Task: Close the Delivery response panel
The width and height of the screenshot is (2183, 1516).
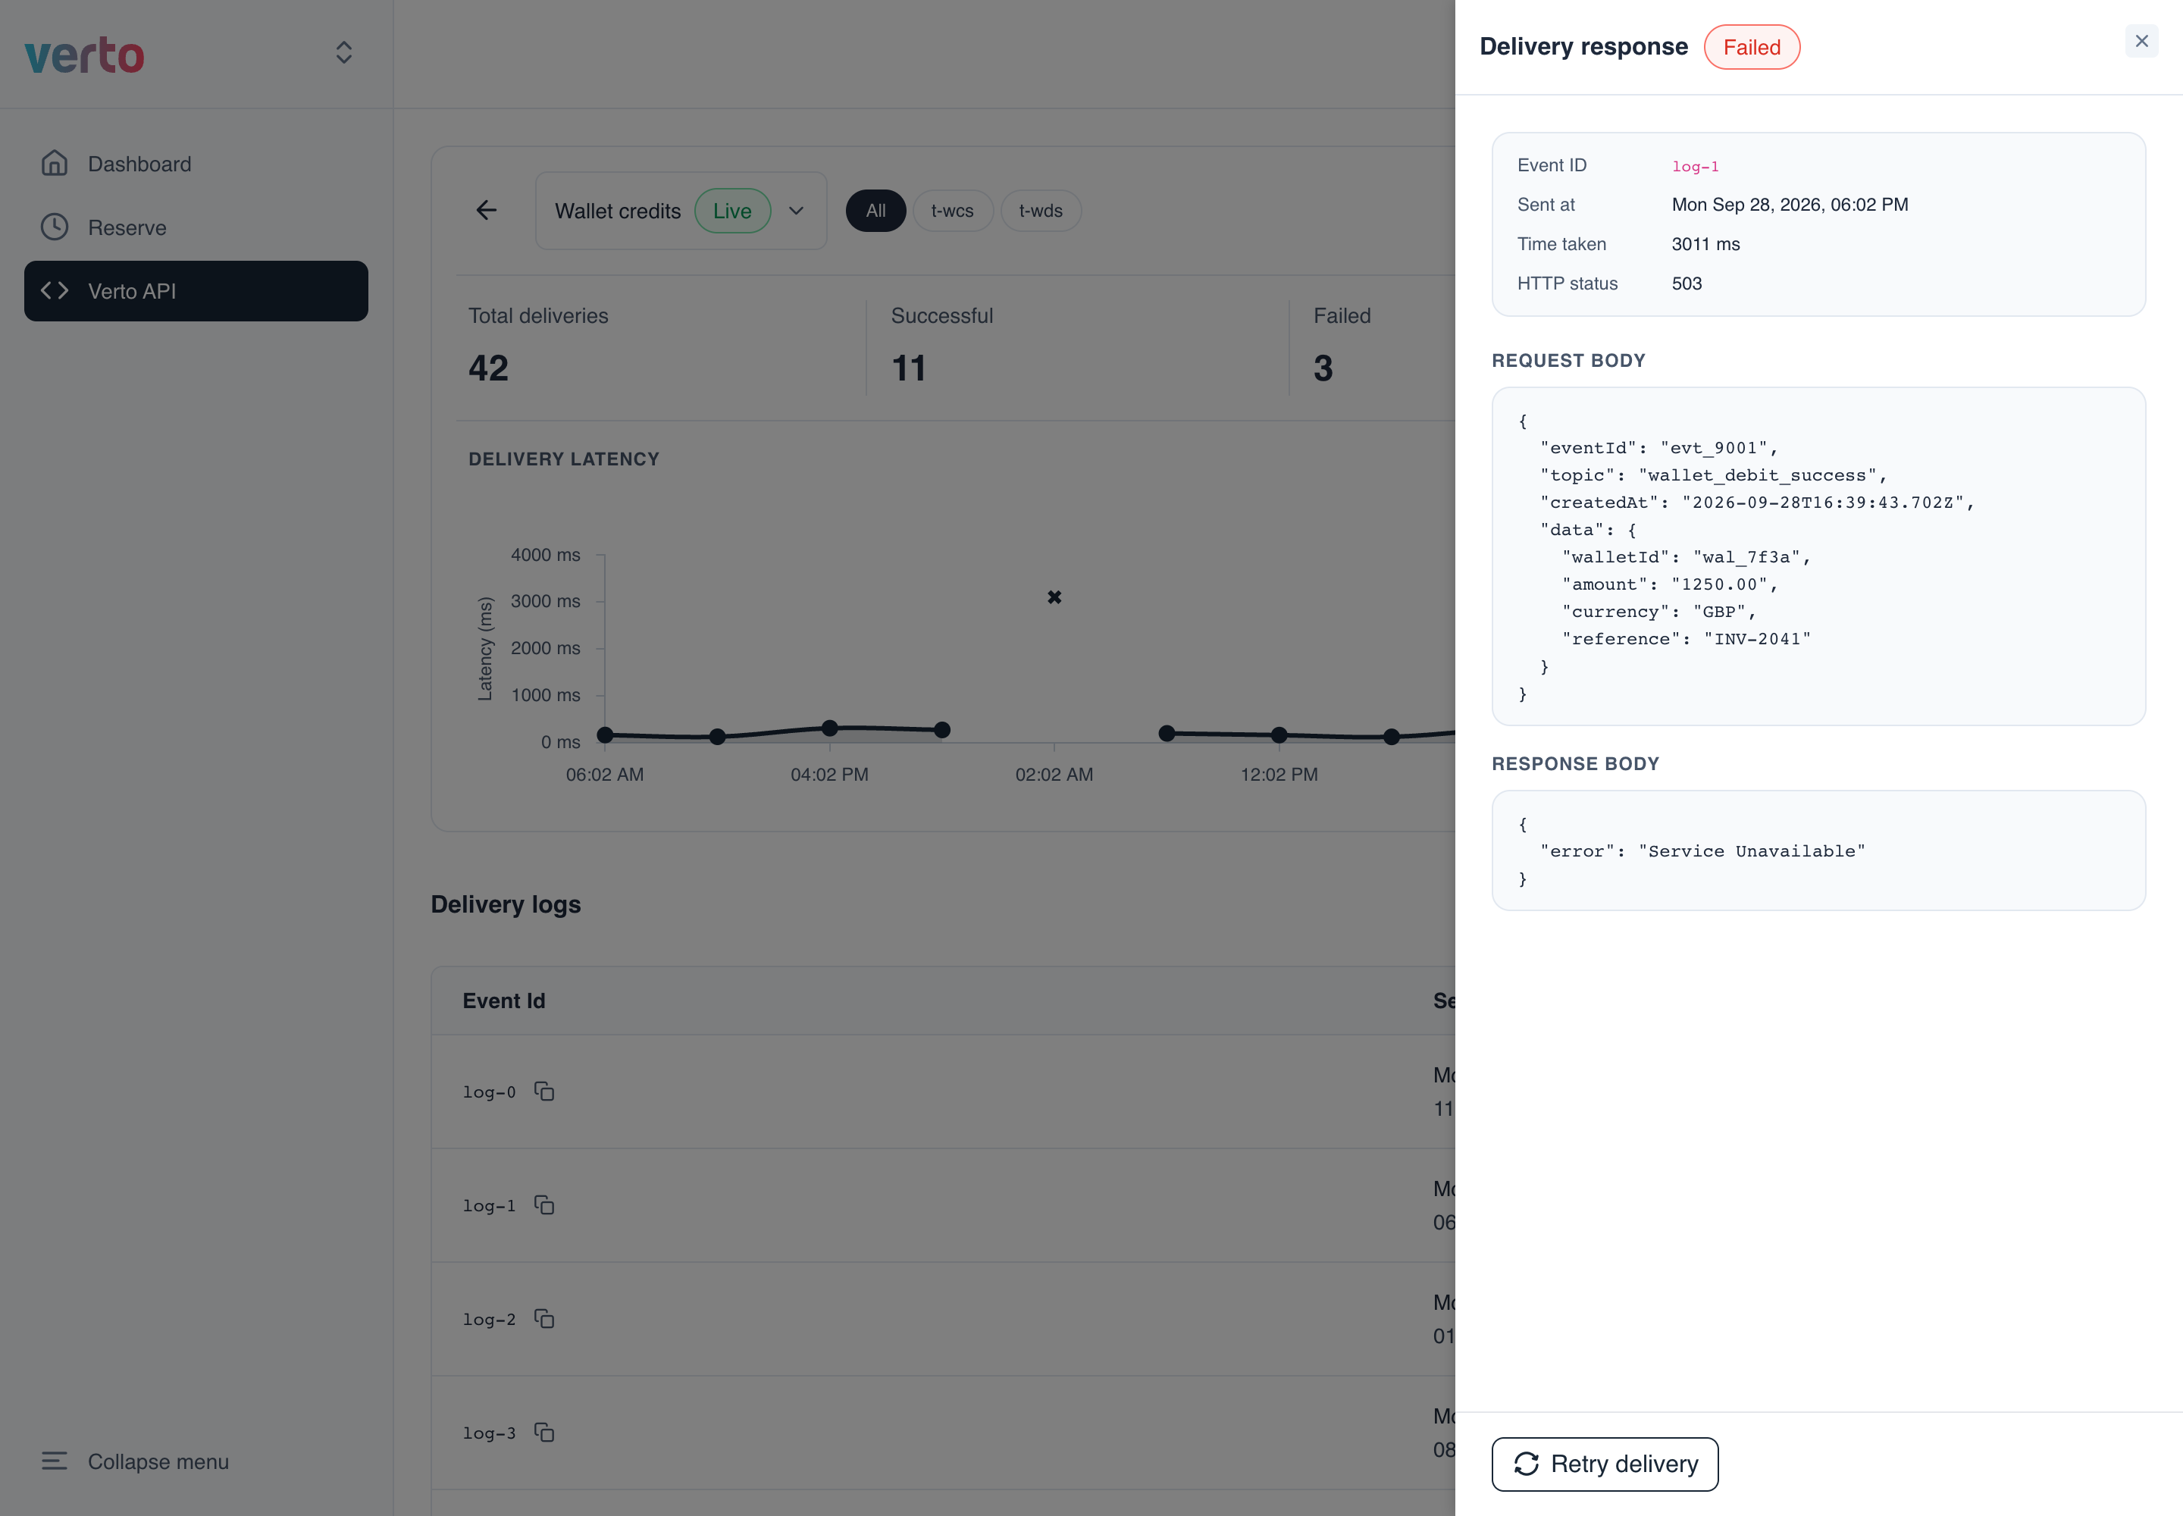Action: click(2141, 41)
